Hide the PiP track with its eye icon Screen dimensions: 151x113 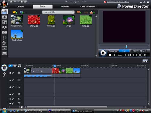coord(10,87)
